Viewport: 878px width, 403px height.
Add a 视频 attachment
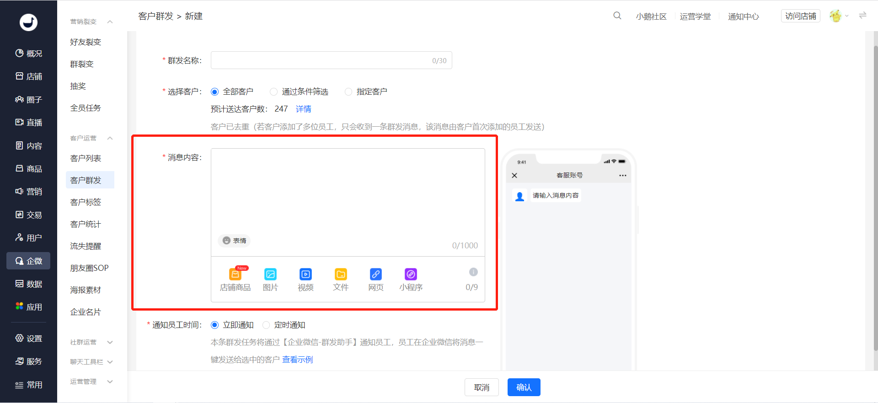(305, 279)
